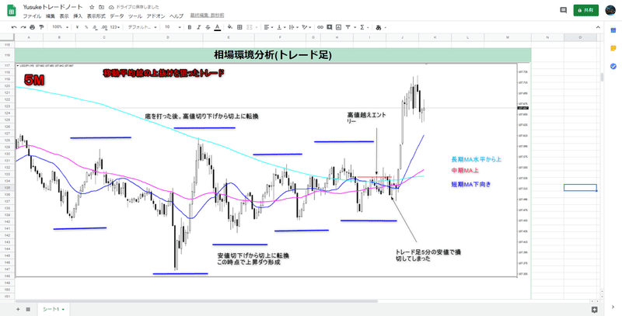Image resolution: width=622 pixels, height=316 pixels.
Task: Open the input tools あ button
Action: click(379, 27)
